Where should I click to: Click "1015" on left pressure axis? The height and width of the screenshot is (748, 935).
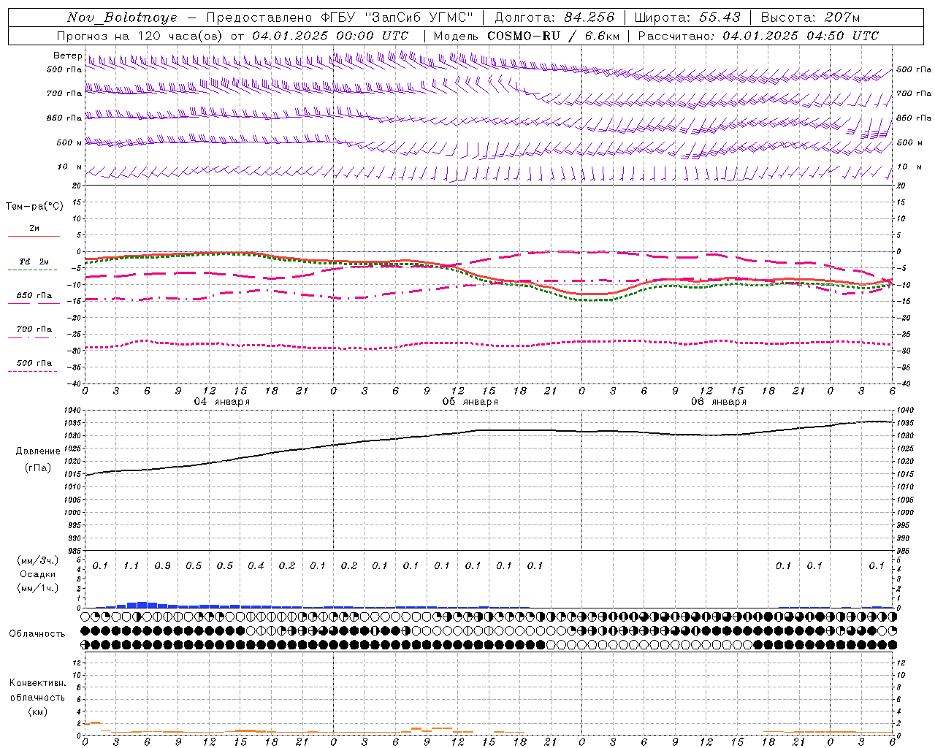coord(74,474)
